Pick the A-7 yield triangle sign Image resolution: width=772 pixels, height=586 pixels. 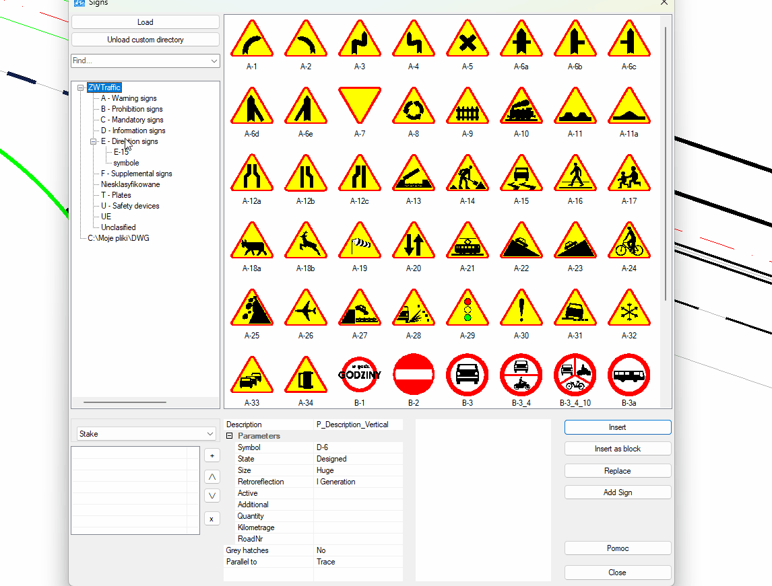tap(360, 106)
